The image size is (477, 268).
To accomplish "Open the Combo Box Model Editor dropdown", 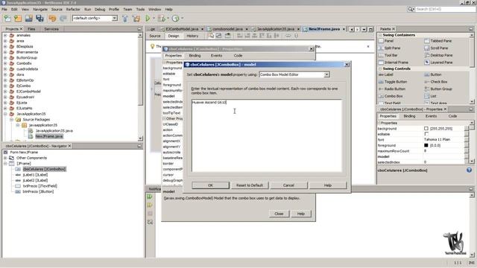I will (326, 74).
